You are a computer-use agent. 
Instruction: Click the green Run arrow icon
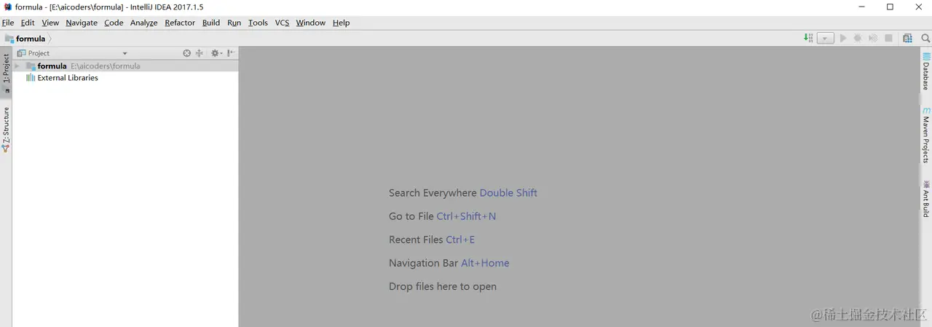pos(843,39)
